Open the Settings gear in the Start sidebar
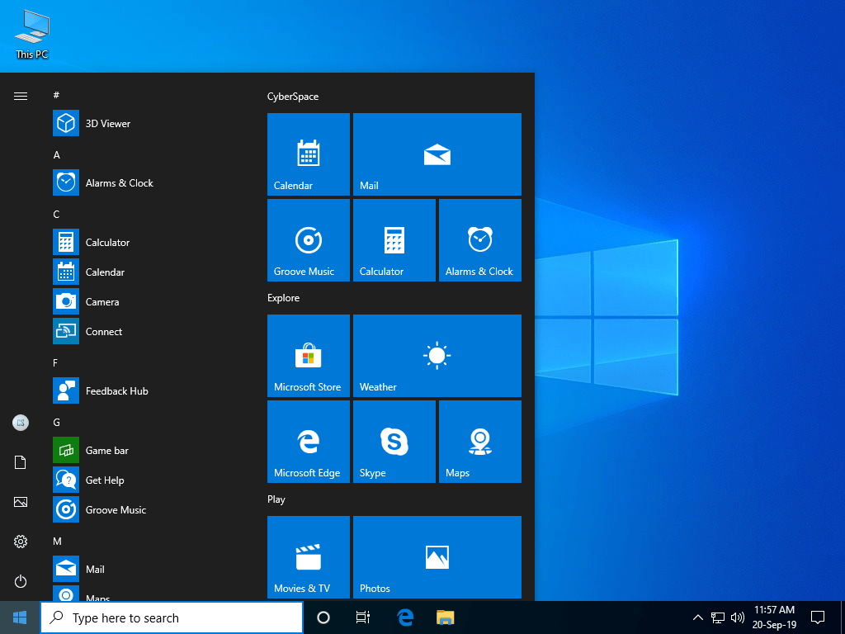The height and width of the screenshot is (634, 845). (x=20, y=542)
